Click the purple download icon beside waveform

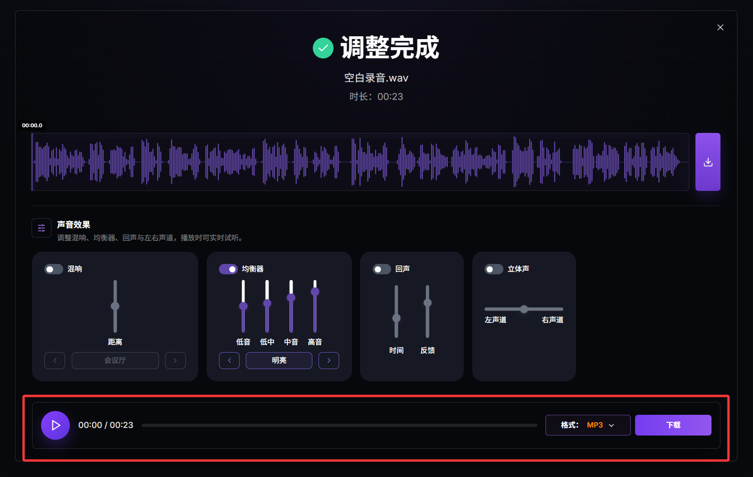(x=708, y=162)
